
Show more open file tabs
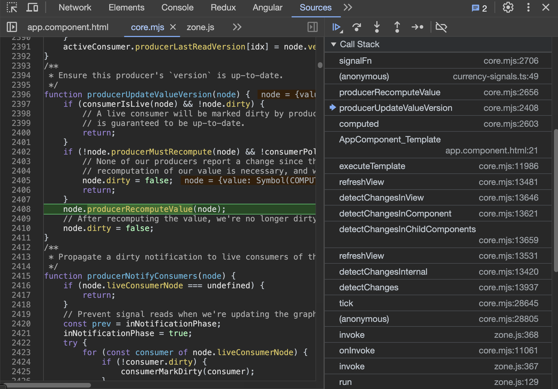point(237,27)
